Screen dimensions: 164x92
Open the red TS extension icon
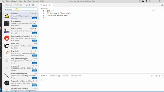click(7, 38)
